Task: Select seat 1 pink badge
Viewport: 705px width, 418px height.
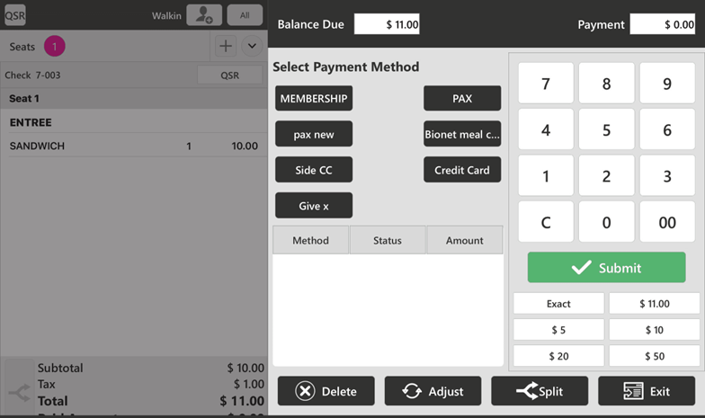Action: point(54,46)
